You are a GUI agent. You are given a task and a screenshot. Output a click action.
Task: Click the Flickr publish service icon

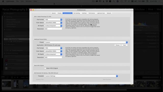tap(6, 68)
